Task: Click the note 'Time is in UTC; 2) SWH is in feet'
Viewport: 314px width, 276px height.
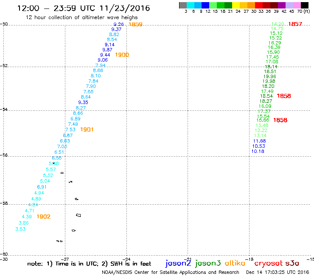Action: coord(103,264)
